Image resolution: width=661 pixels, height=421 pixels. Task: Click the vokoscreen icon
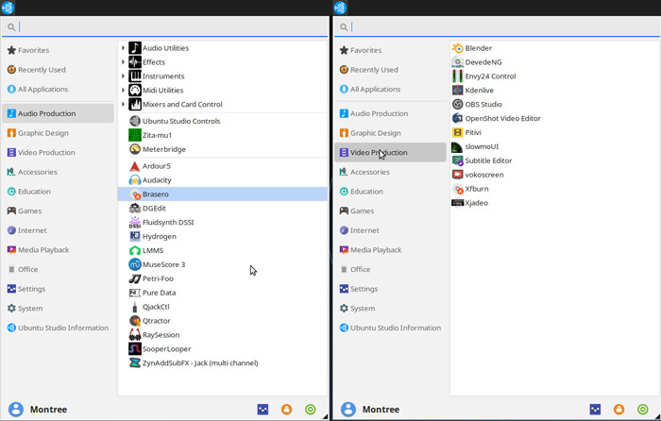458,175
